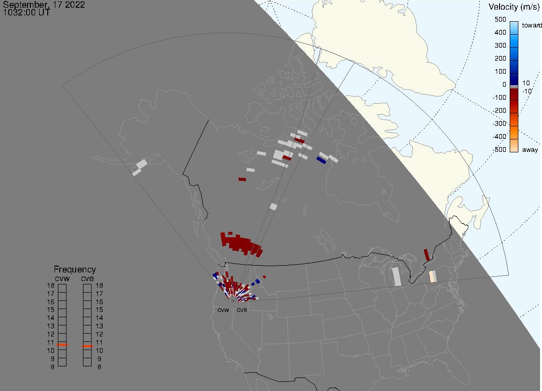Click the radar origin dot between cvw and cve
The height and width of the screenshot is (391, 542).
233,301
